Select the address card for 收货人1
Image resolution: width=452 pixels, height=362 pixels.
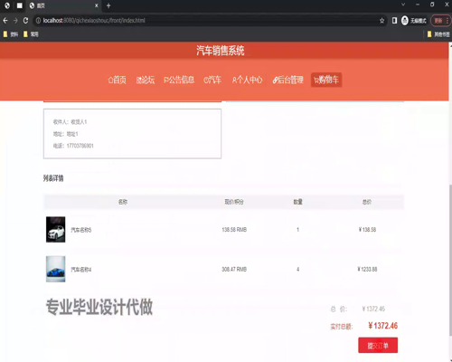(x=132, y=134)
